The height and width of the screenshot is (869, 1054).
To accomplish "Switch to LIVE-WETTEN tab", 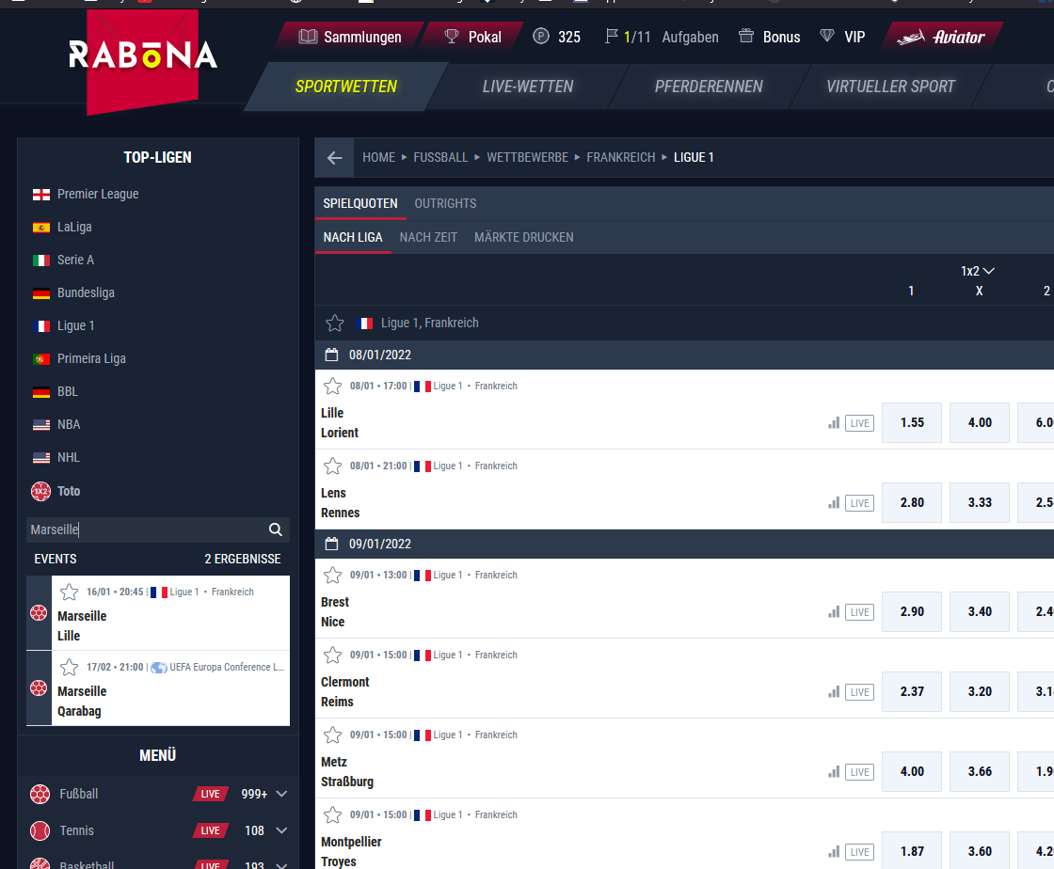I will click(528, 87).
